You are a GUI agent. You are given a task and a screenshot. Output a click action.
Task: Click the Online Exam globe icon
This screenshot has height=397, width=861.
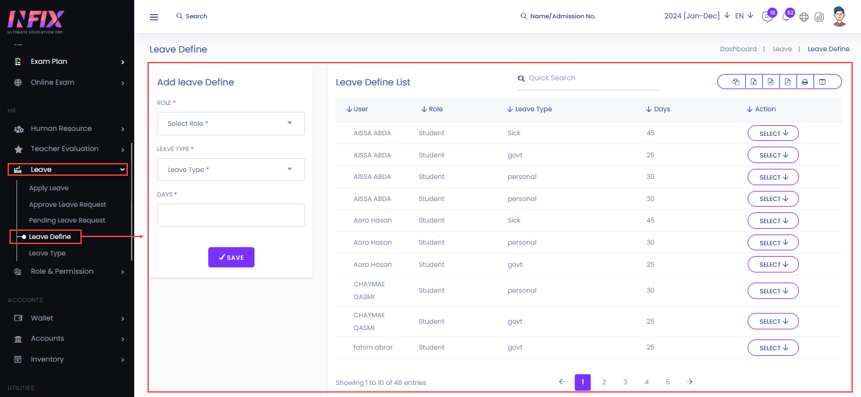pos(18,83)
